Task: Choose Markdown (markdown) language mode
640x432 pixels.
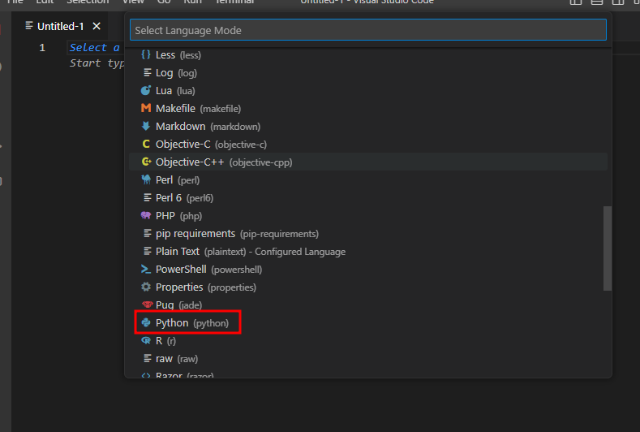Action: pos(368,127)
